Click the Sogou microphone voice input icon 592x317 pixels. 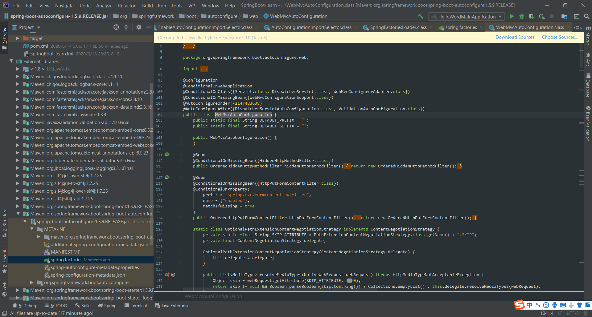point(554,305)
